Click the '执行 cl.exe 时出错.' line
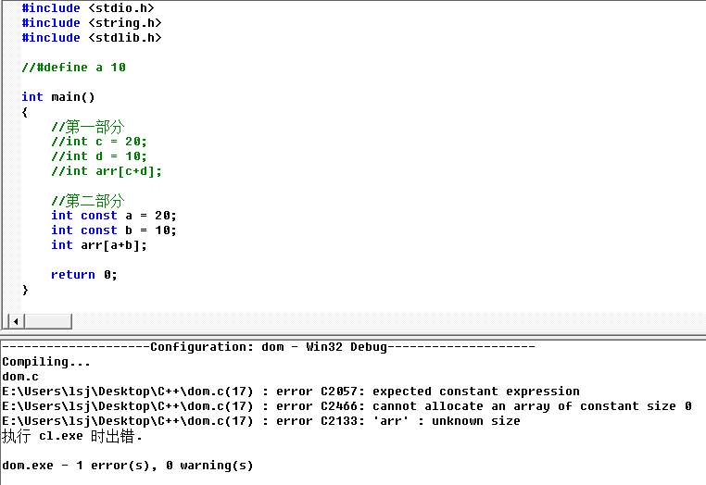Viewport: 706px width, 485px height. pos(72,437)
